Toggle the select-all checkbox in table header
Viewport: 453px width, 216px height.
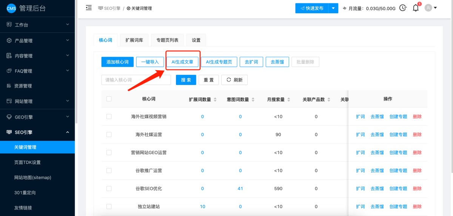pos(109,99)
